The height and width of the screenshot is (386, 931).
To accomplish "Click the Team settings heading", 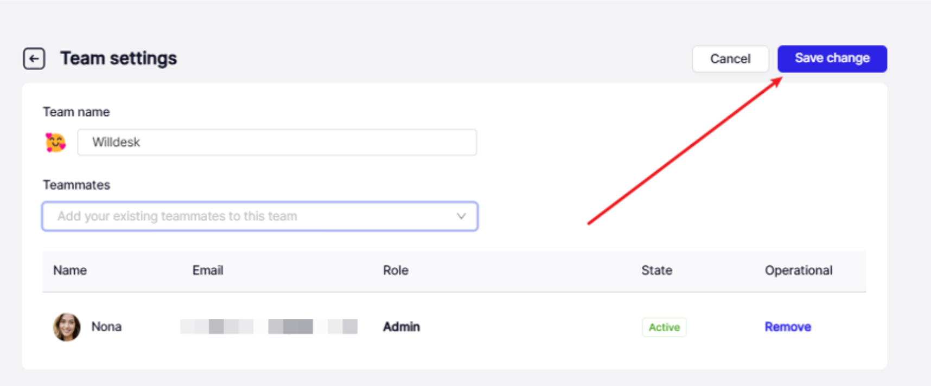I will pyautogui.click(x=118, y=58).
